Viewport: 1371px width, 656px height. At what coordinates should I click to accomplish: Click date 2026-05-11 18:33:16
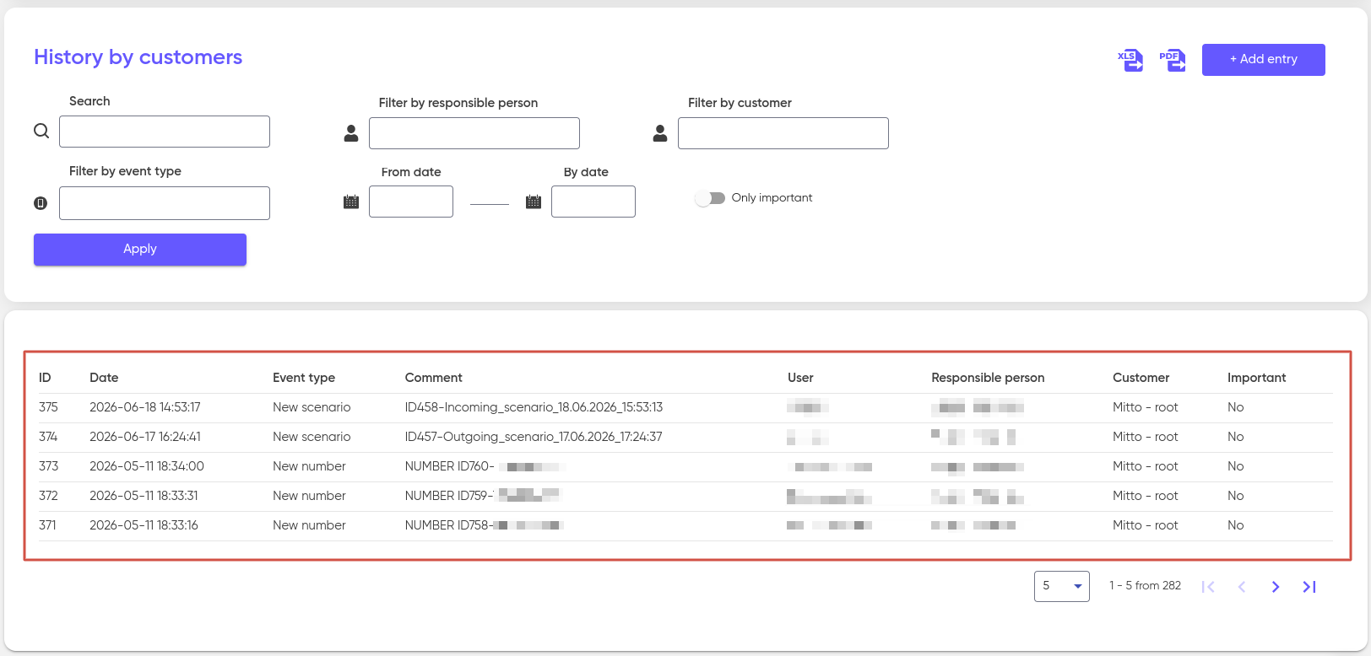(144, 525)
